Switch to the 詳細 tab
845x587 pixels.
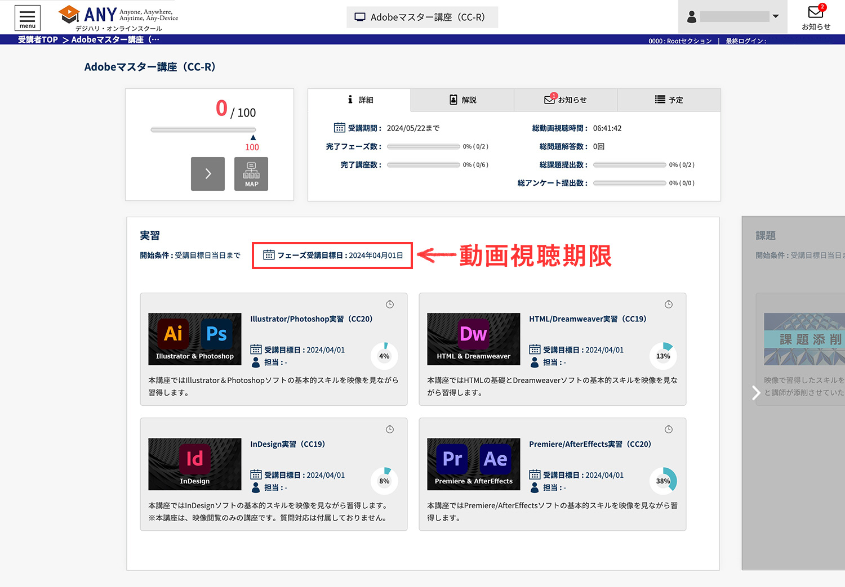point(359,100)
